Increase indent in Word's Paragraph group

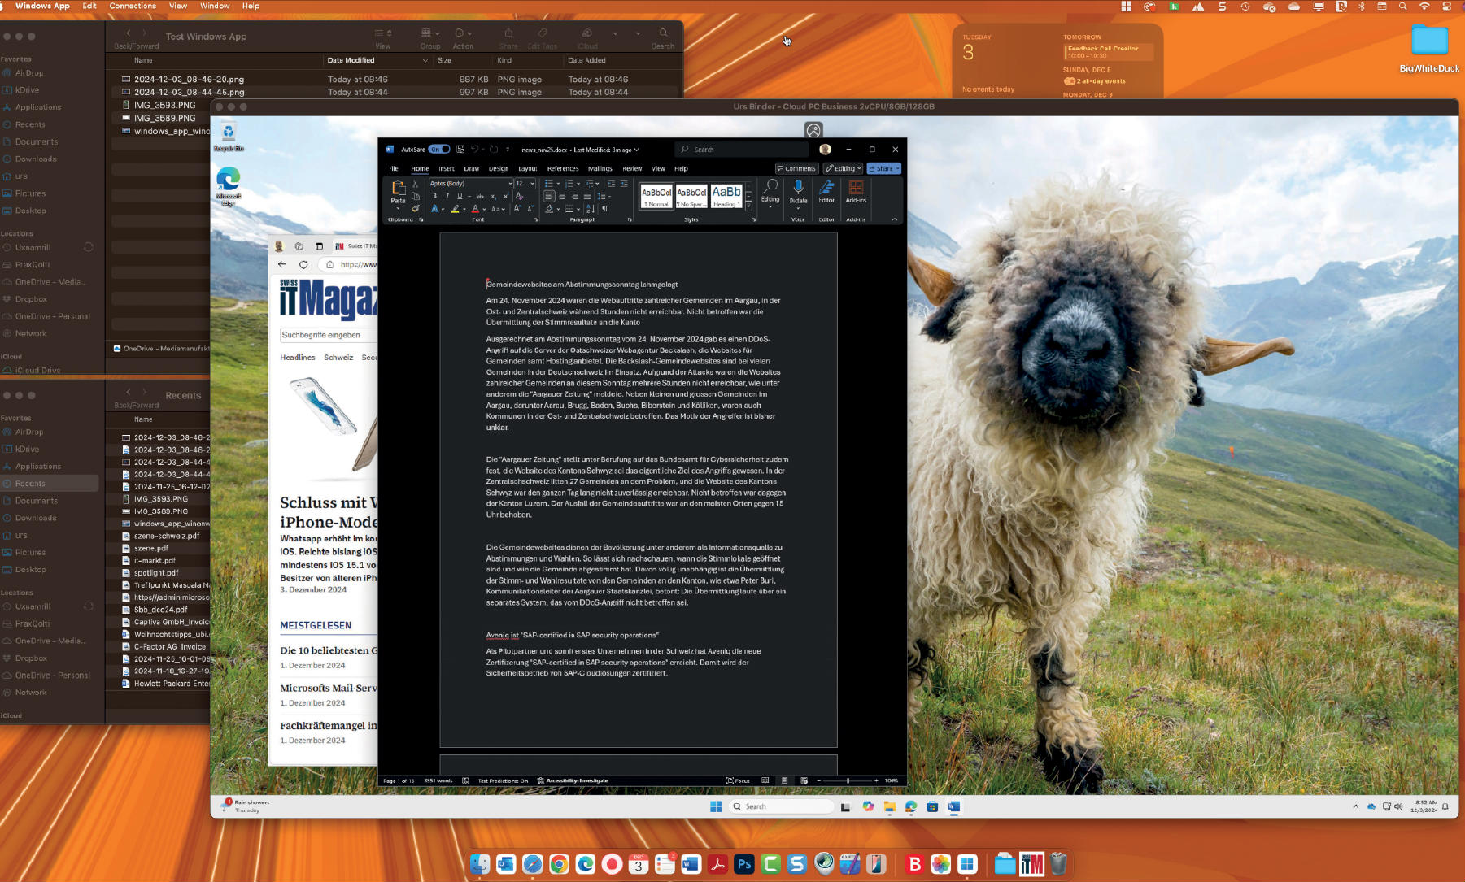coord(625,184)
